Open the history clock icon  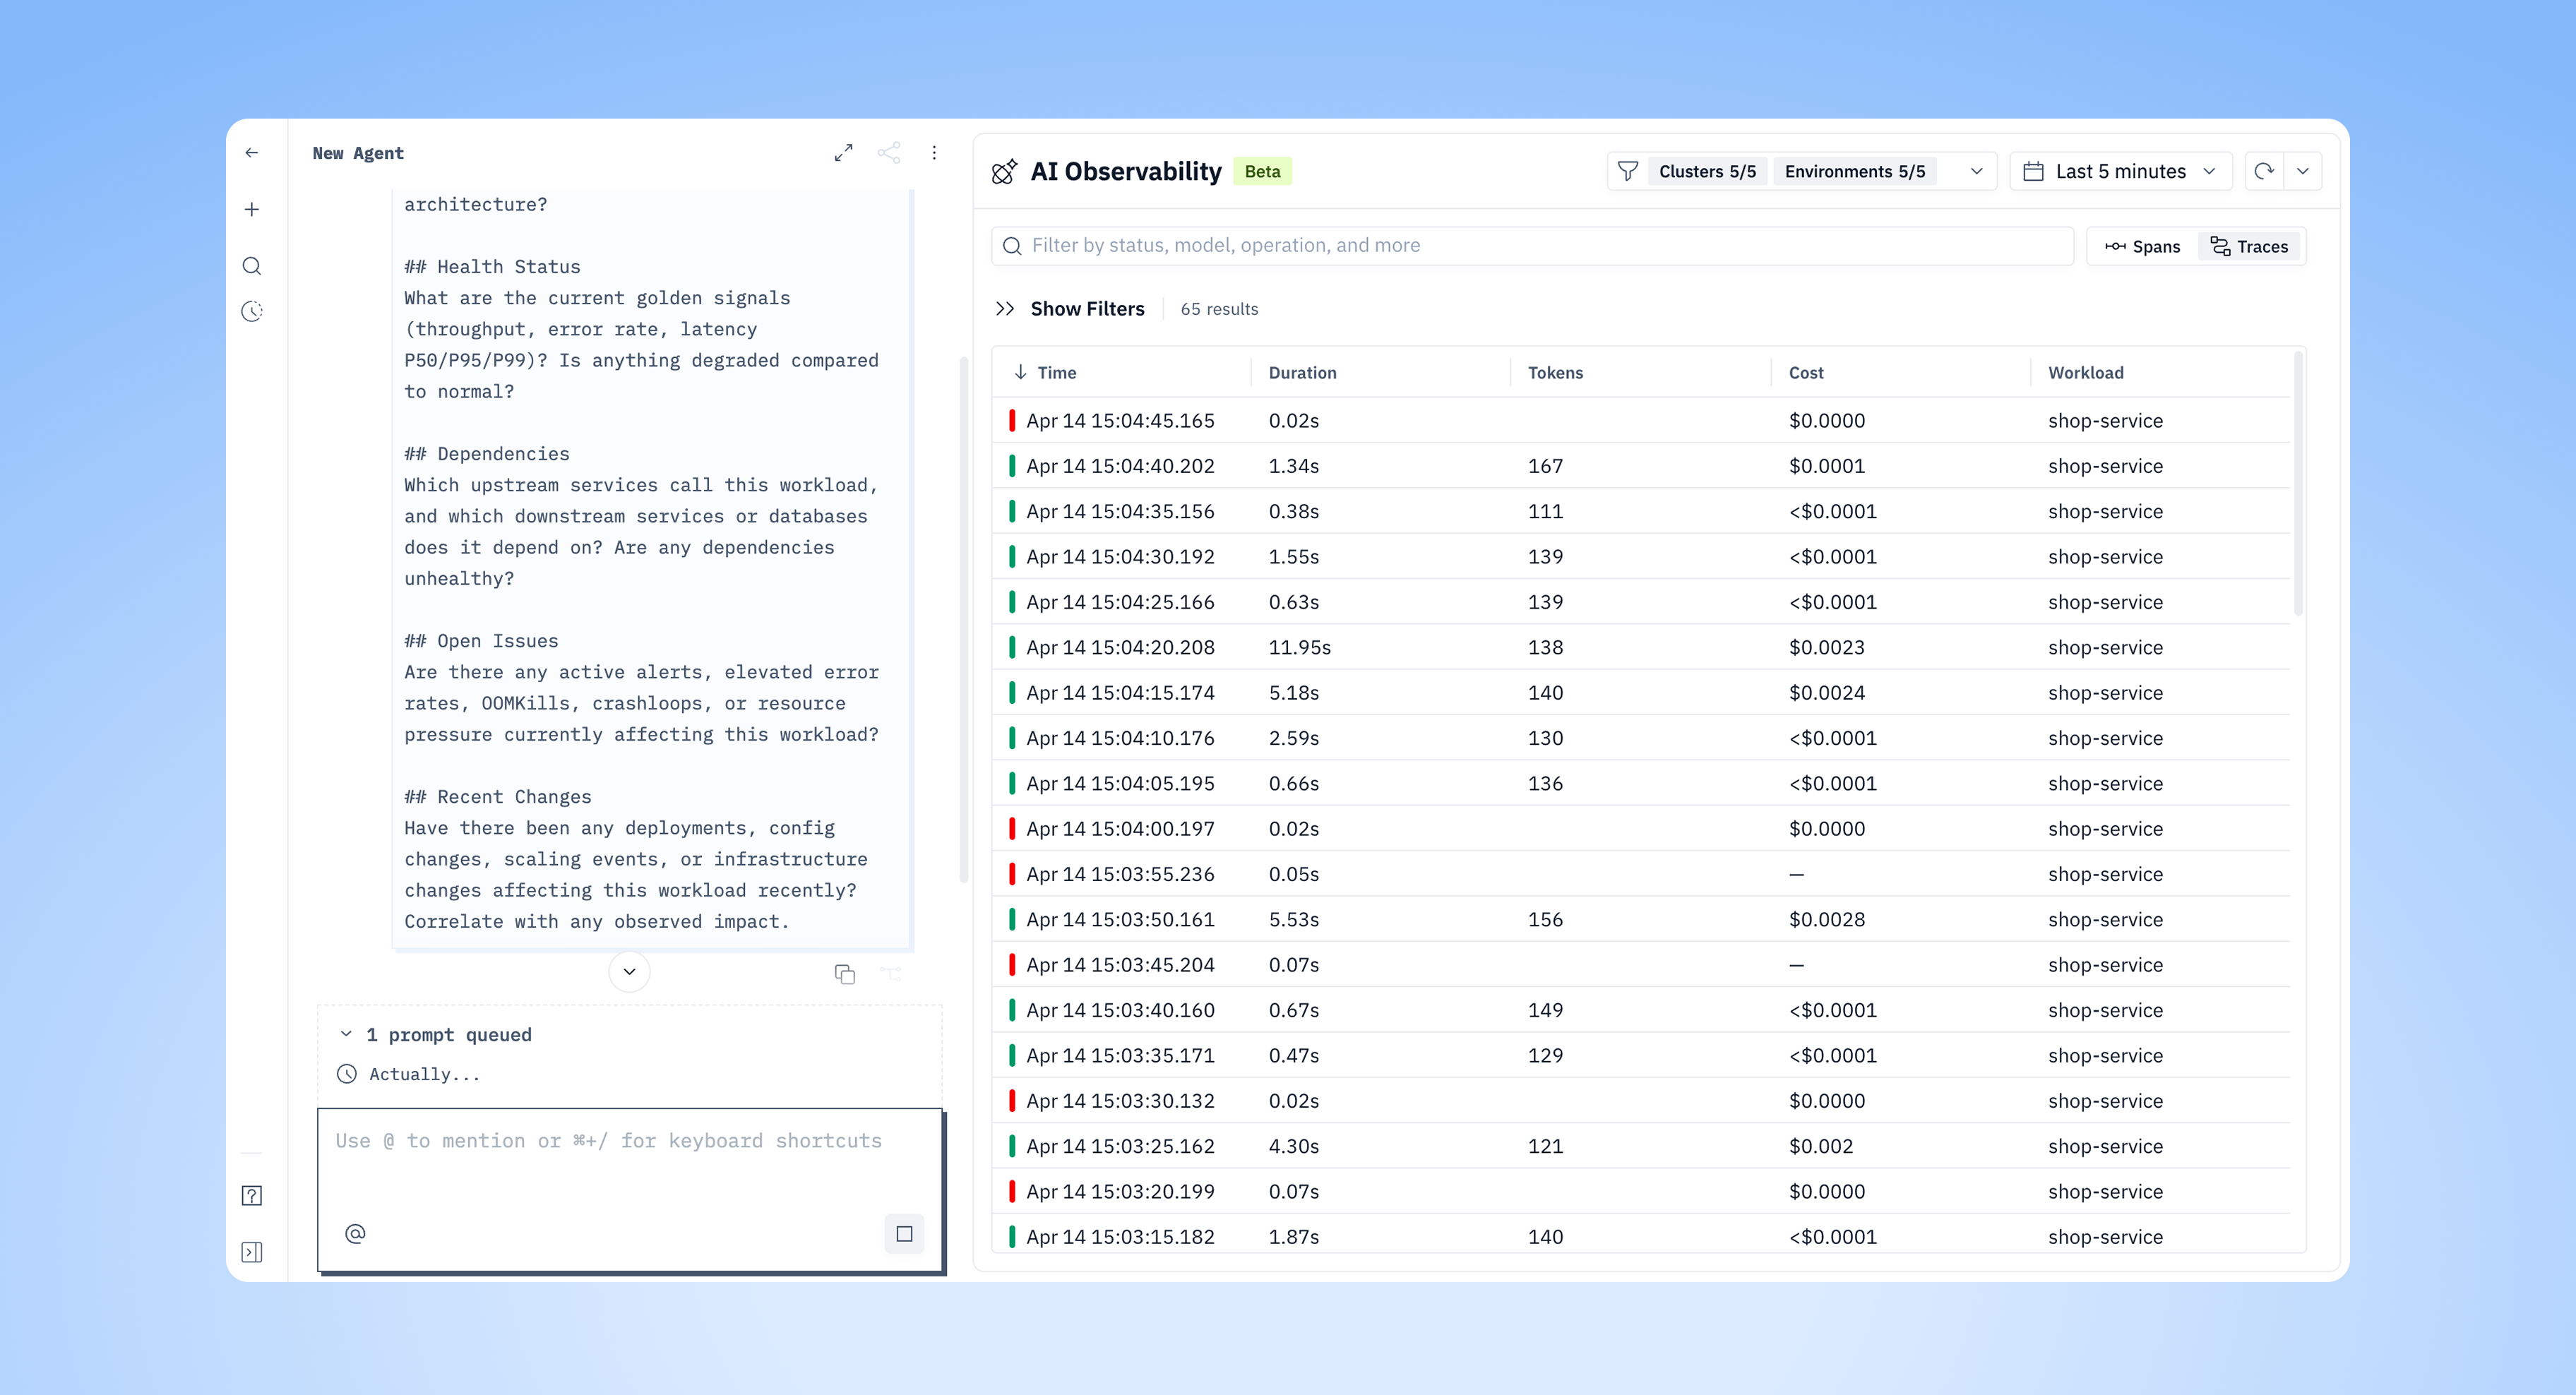[x=252, y=312]
